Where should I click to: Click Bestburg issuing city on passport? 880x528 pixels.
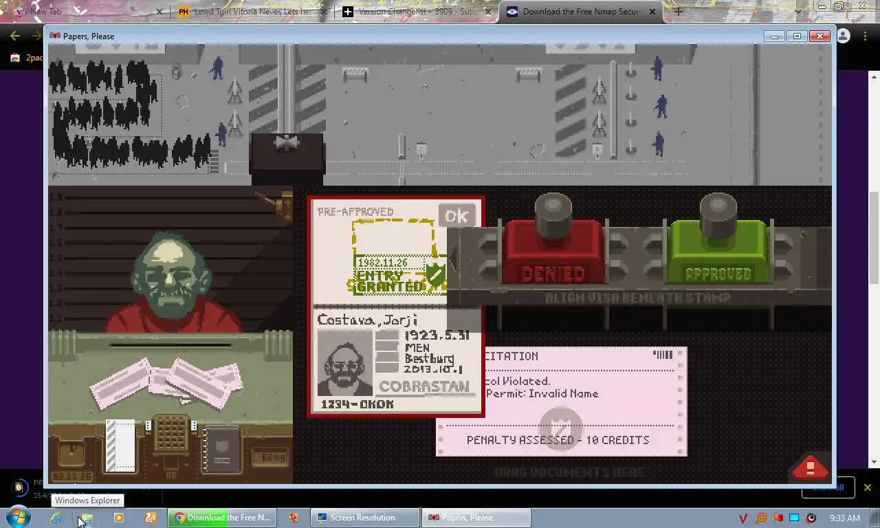[x=429, y=359]
